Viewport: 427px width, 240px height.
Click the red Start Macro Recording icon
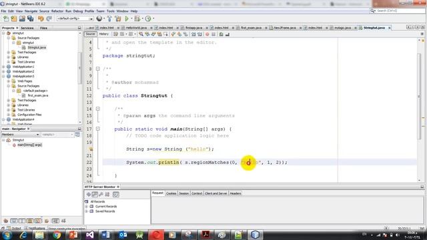[207, 34]
